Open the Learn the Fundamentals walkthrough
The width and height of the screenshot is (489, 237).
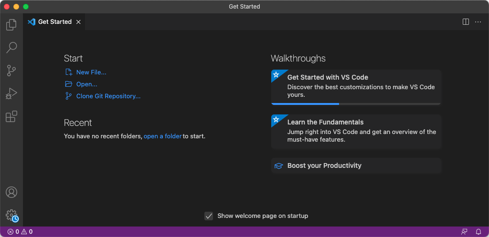pyautogui.click(x=356, y=132)
